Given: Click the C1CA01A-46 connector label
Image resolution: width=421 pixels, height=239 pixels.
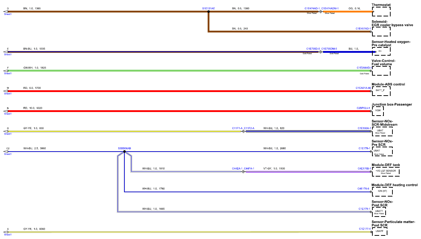Looking at the screenshot, I should (x=363, y=88).
